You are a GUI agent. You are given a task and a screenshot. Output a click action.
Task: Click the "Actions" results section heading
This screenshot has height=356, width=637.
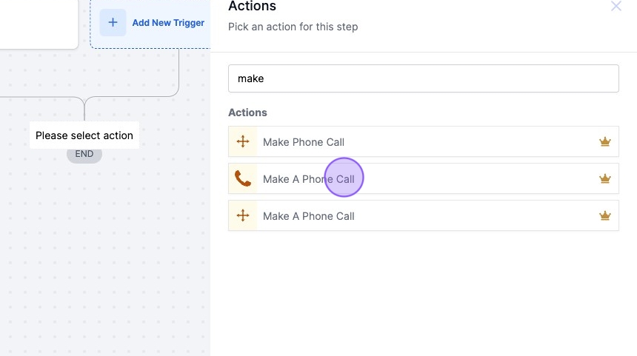tap(247, 112)
